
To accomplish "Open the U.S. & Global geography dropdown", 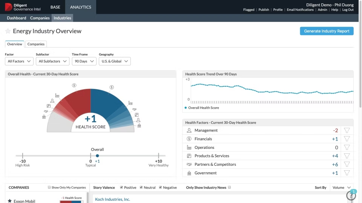I will click(115, 61).
